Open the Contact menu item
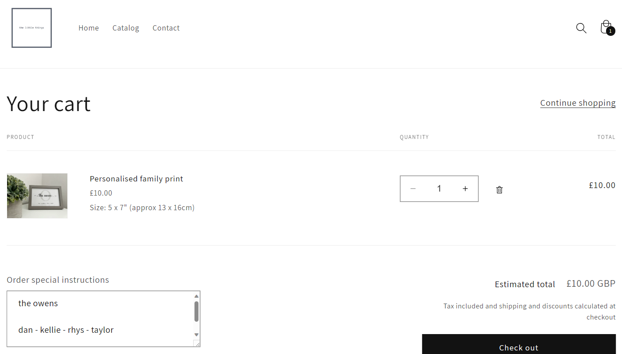Image resolution: width=622 pixels, height=354 pixels. 166,28
